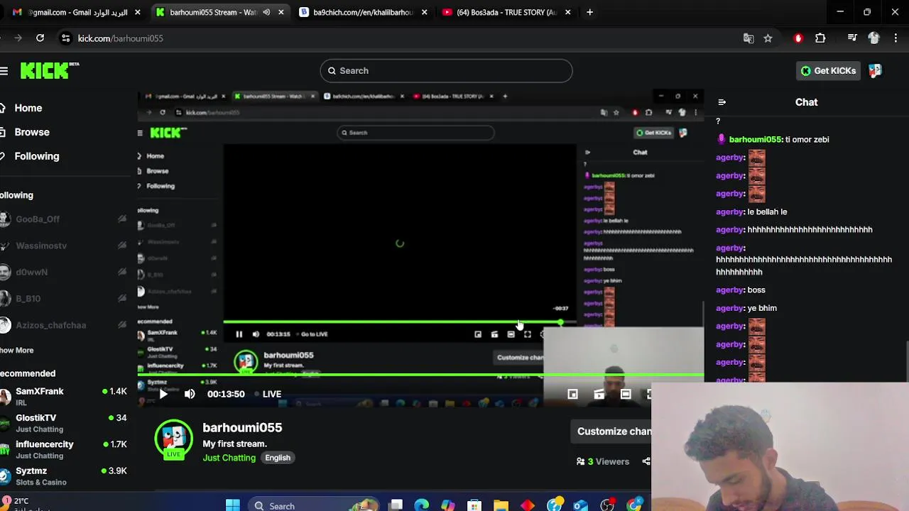The image size is (909, 511).
Task: Play the stream with the play button
Action: tap(163, 394)
